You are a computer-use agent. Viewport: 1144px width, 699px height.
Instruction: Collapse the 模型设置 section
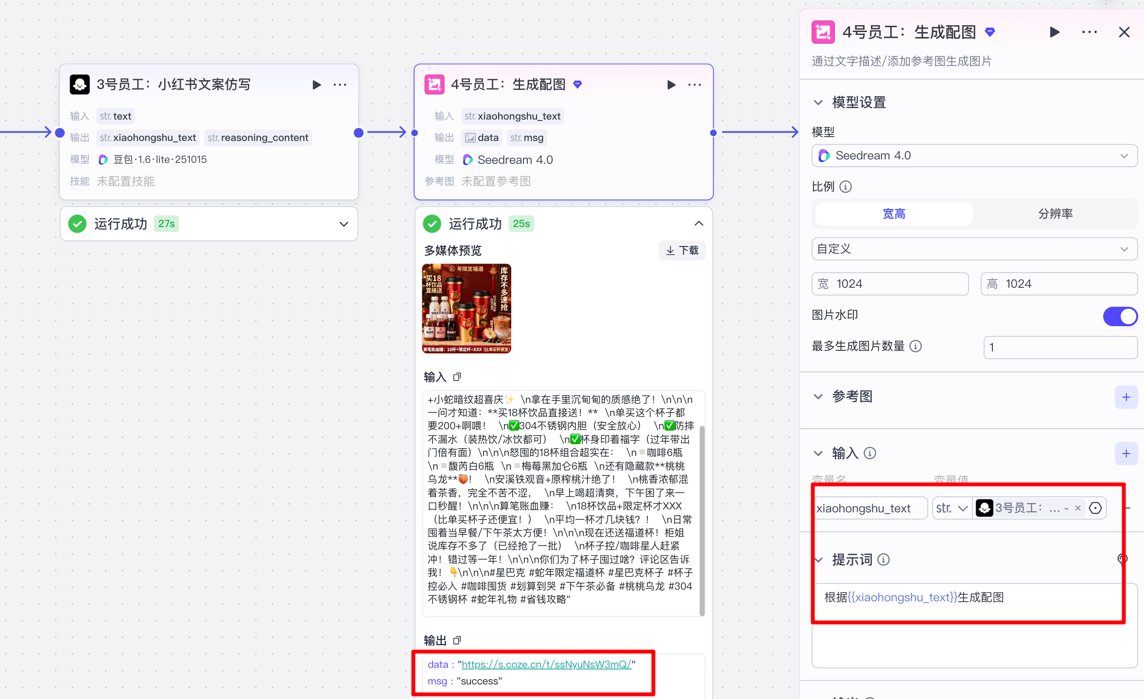coord(818,103)
